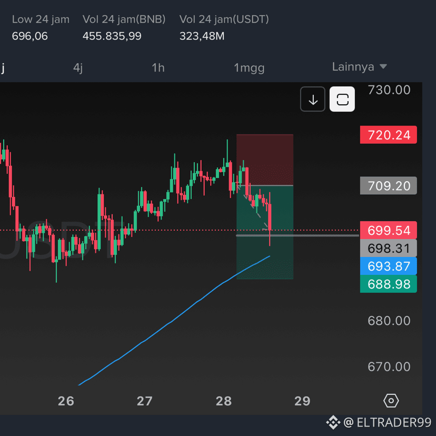Click the 730.00 price axis value
This screenshot has height=436, width=436.
pos(389,90)
